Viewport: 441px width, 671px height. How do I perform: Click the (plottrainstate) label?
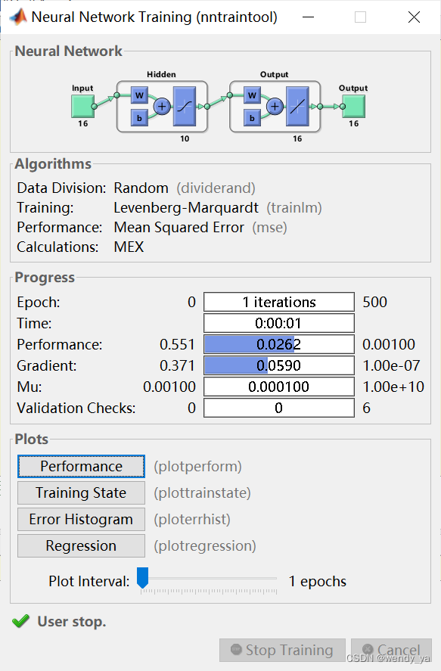(202, 493)
